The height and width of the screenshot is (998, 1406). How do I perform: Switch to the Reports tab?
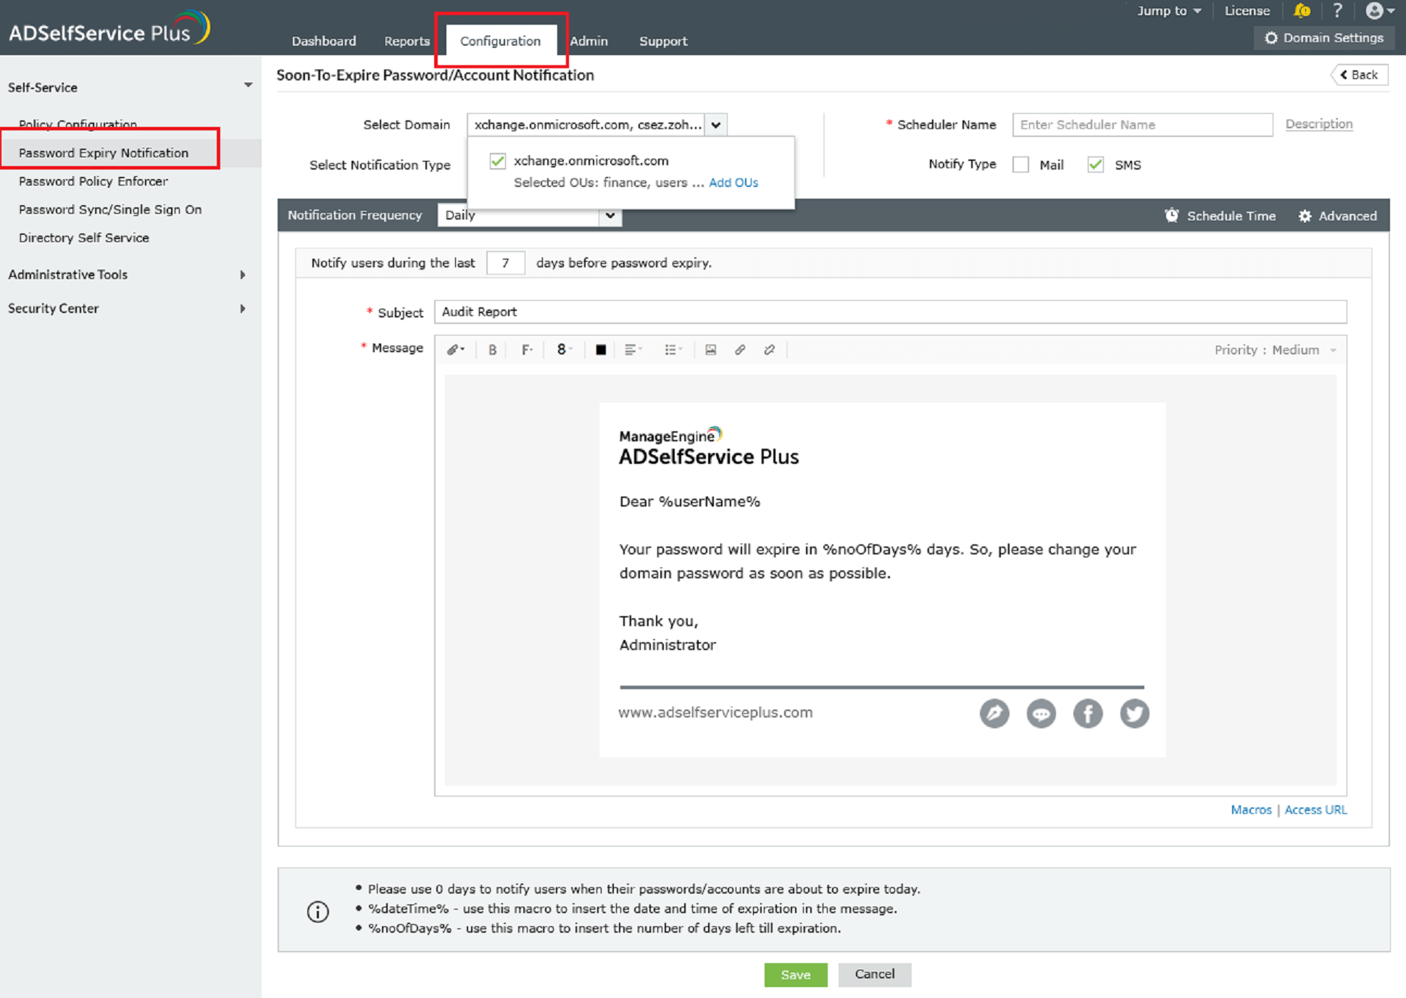coord(407,41)
